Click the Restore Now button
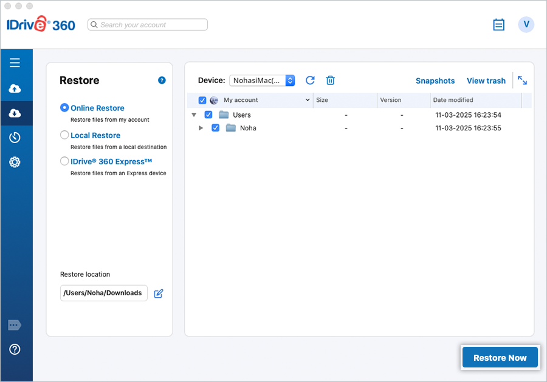Viewport: 547px width, 382px height. coord(500,358)
